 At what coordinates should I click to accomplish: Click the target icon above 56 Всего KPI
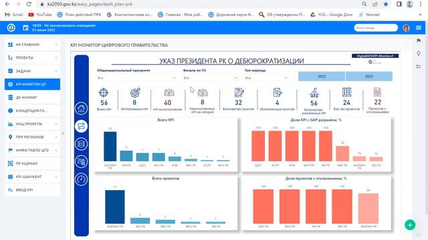tap(104, 93)
